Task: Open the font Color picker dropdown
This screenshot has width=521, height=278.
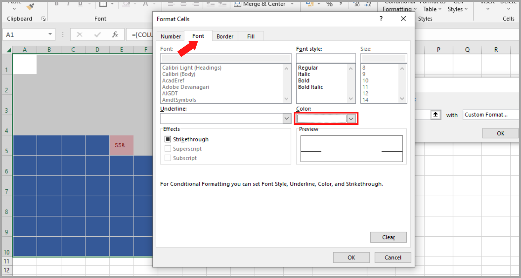Action: (x=351, y=119)
